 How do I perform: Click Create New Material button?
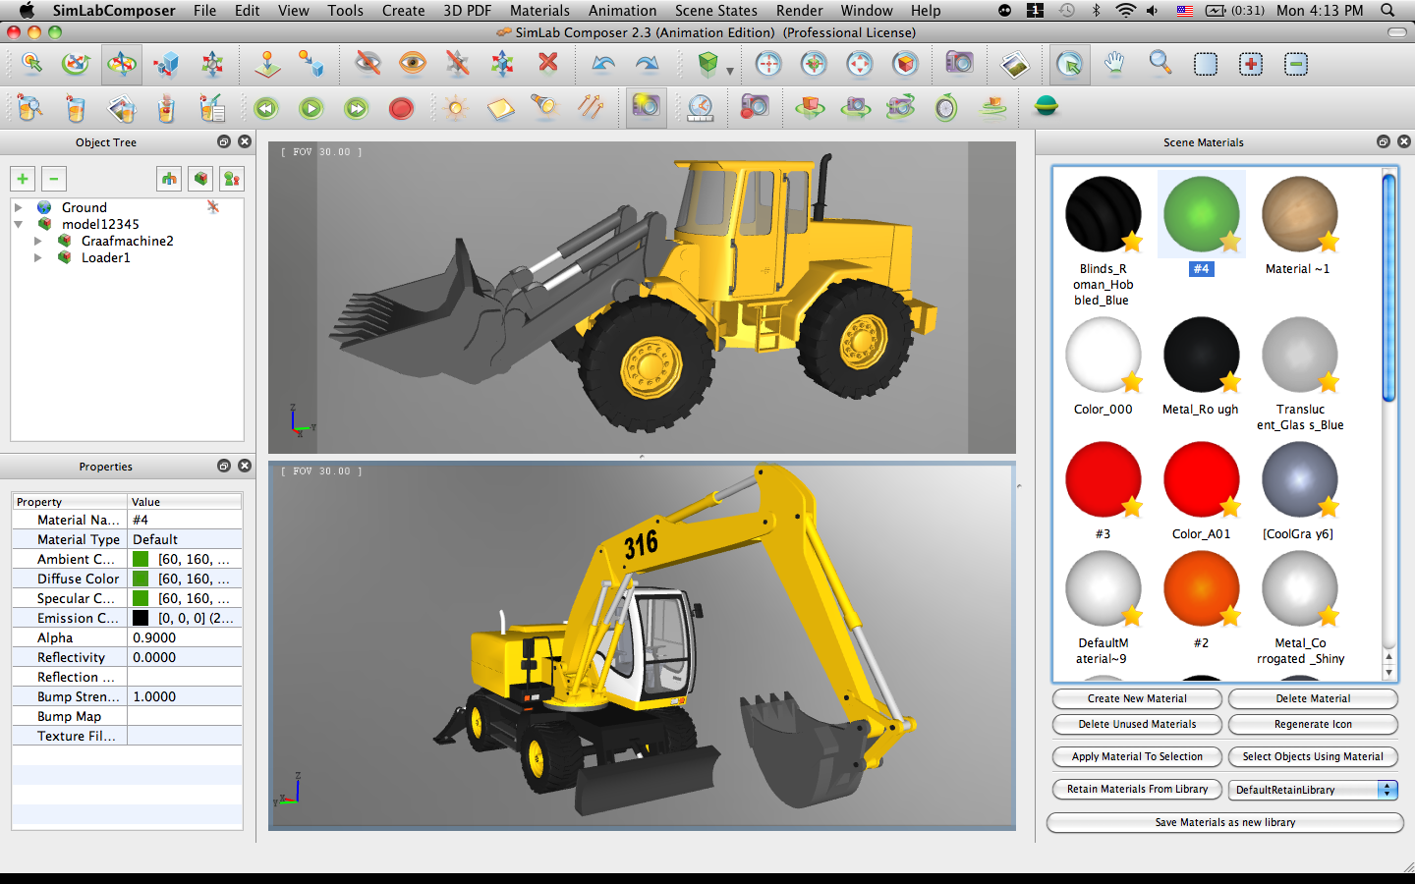(1137, 698)
